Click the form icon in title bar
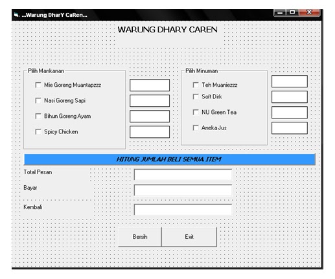 [16, 15]
